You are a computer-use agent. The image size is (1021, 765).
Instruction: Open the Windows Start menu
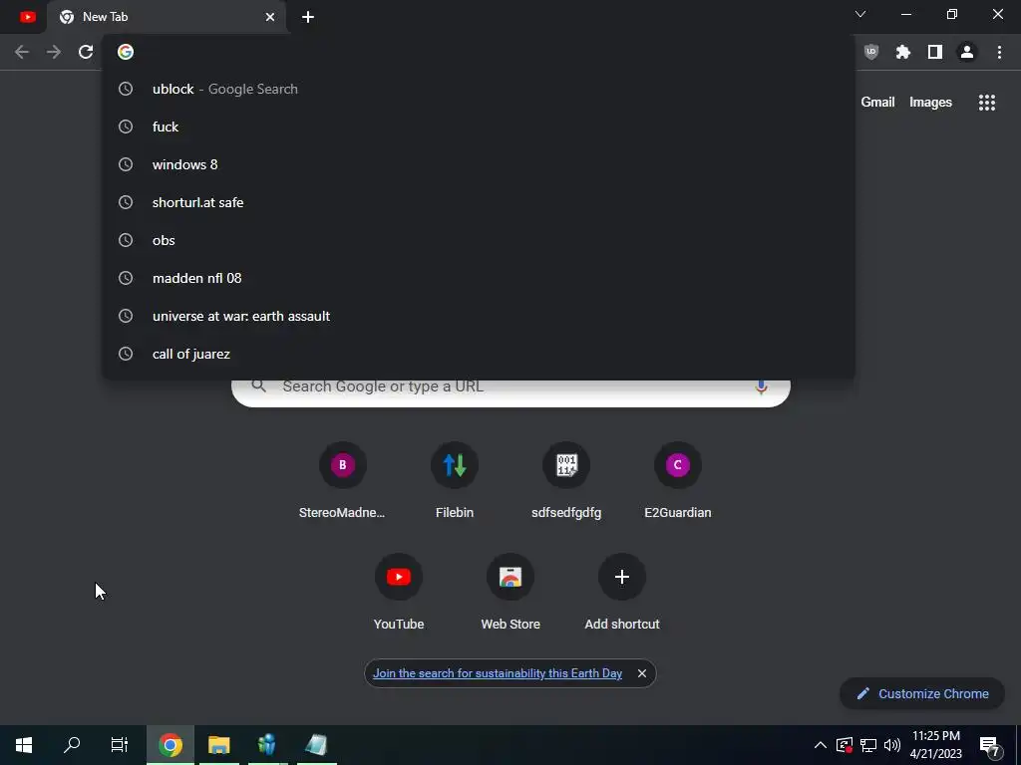click(24, 745)
